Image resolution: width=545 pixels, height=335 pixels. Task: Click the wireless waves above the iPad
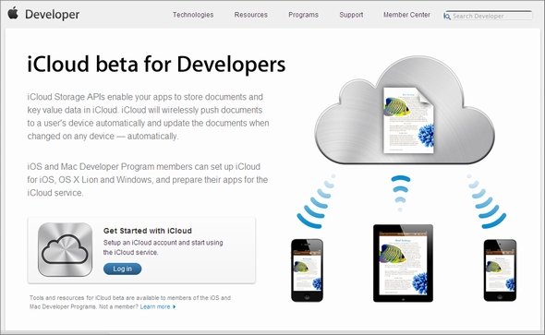tap(400, 193)
